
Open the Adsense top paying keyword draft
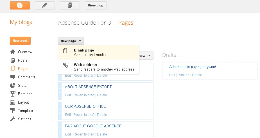[193, 67]
